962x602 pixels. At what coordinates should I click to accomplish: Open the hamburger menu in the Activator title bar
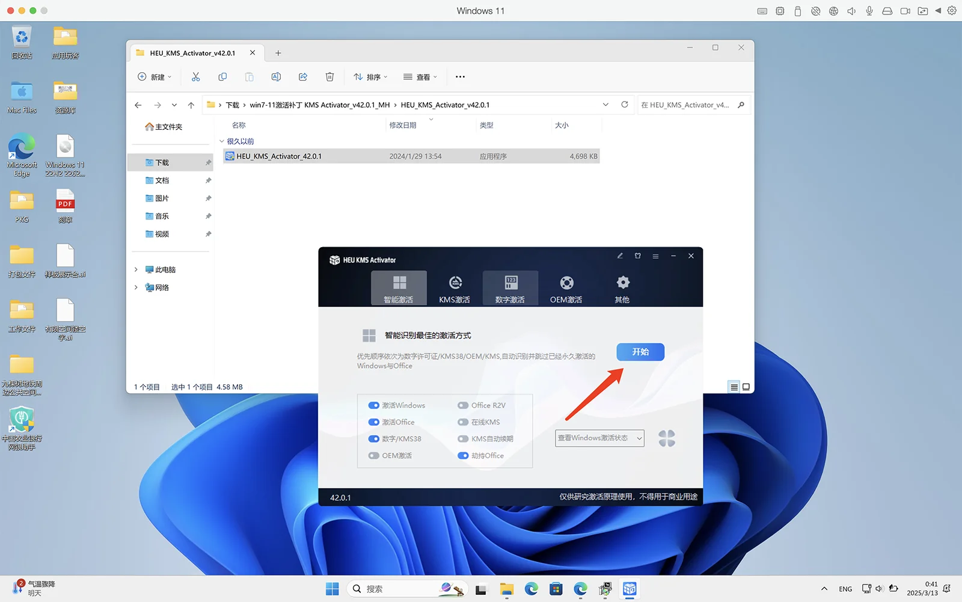(x=655, y=256)
